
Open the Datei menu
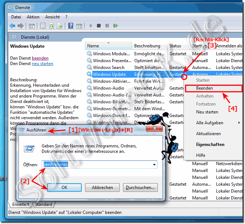tap(16, 17)
